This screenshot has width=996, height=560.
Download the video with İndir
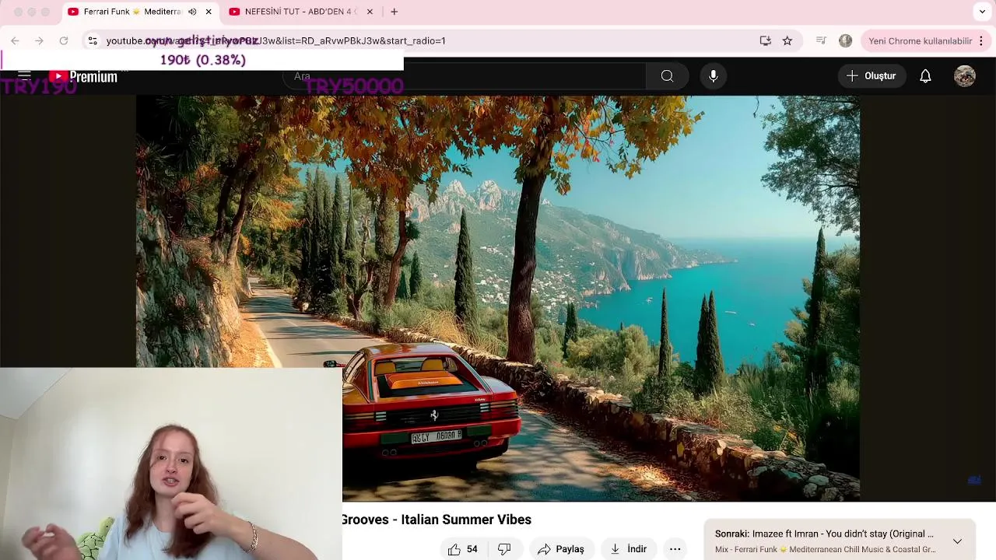click(x=629, y=549)
